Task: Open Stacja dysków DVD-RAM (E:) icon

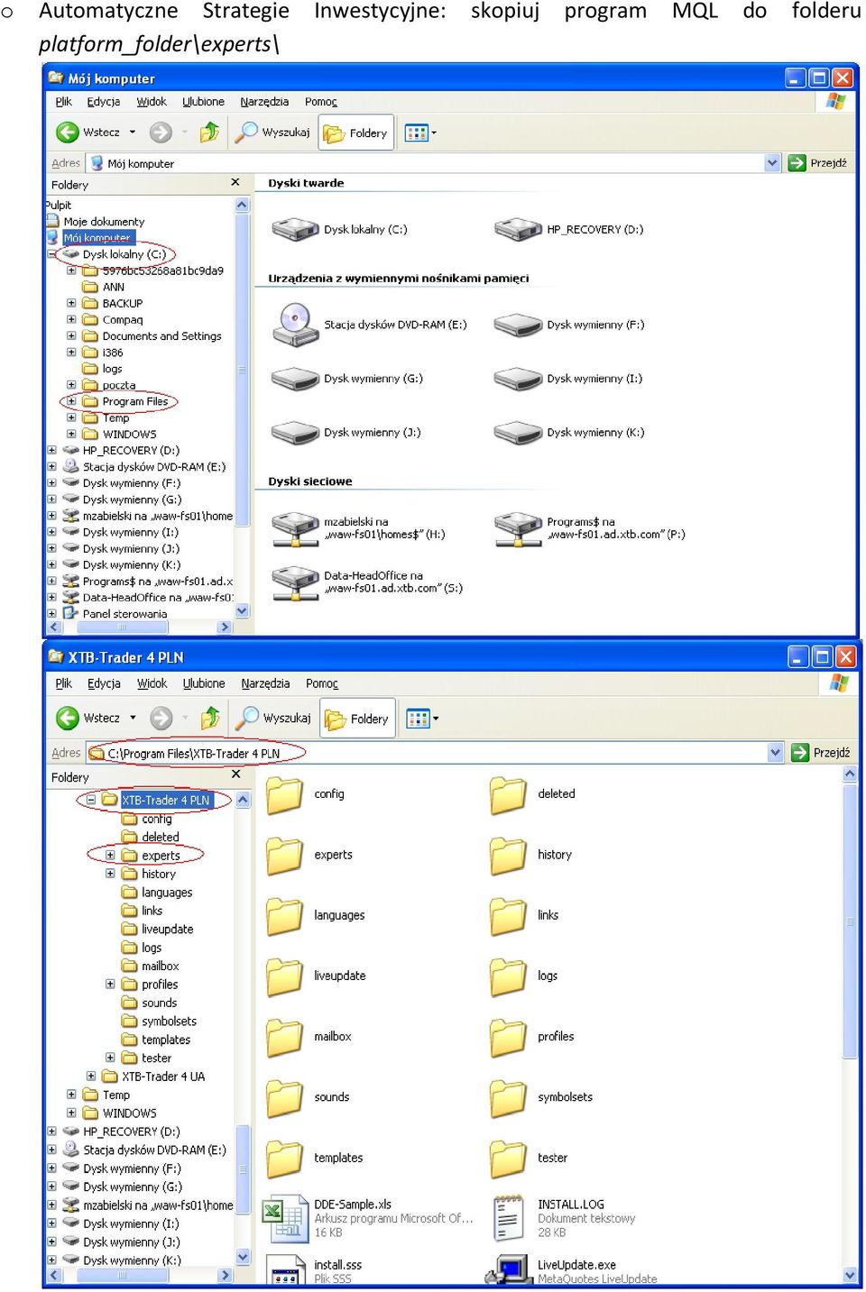Action: click(x=296, y=325)
